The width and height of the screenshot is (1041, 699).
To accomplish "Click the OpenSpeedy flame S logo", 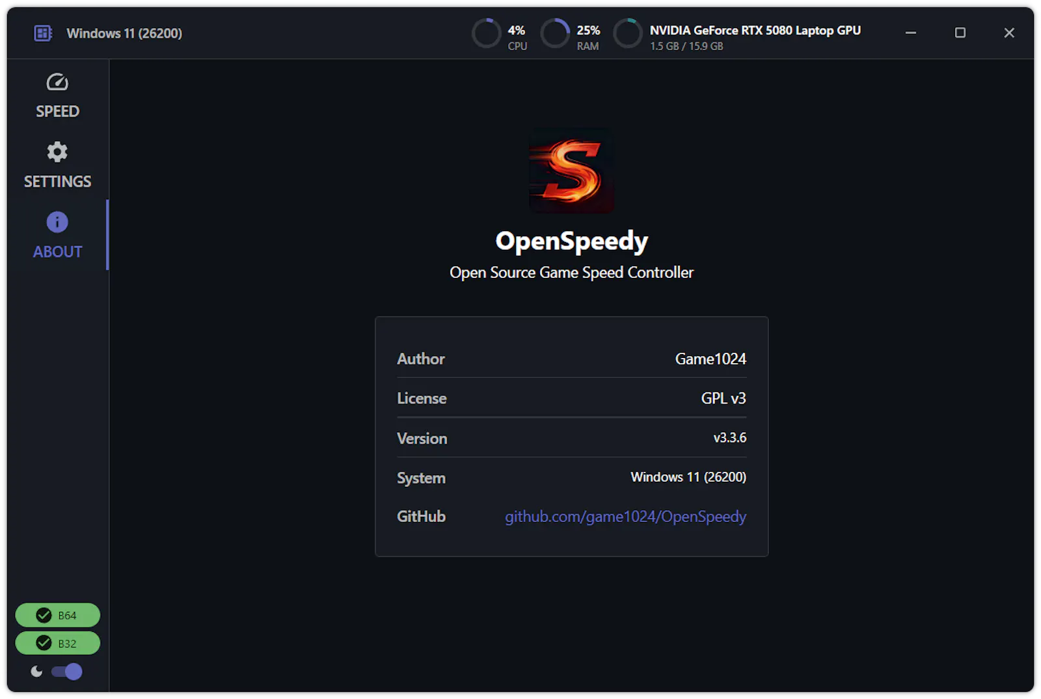I will tap(571, 171).
